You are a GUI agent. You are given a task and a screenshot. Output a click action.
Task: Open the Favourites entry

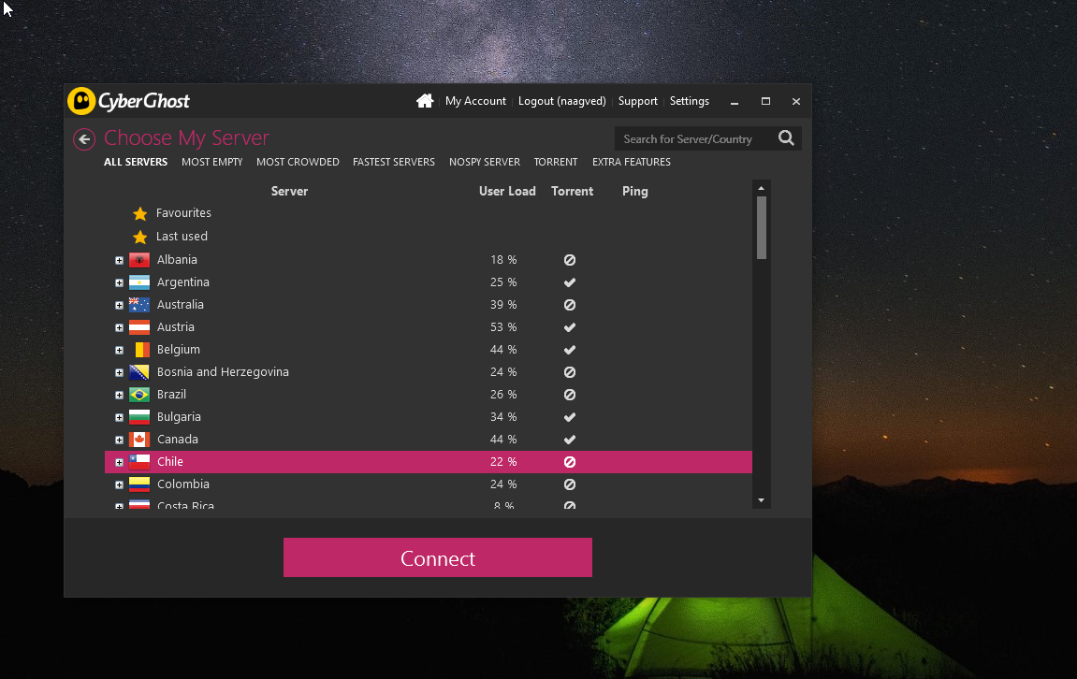183,213
